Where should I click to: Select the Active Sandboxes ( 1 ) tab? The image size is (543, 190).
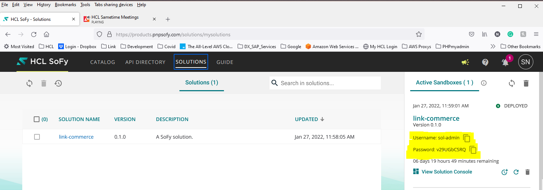[445, 83]
